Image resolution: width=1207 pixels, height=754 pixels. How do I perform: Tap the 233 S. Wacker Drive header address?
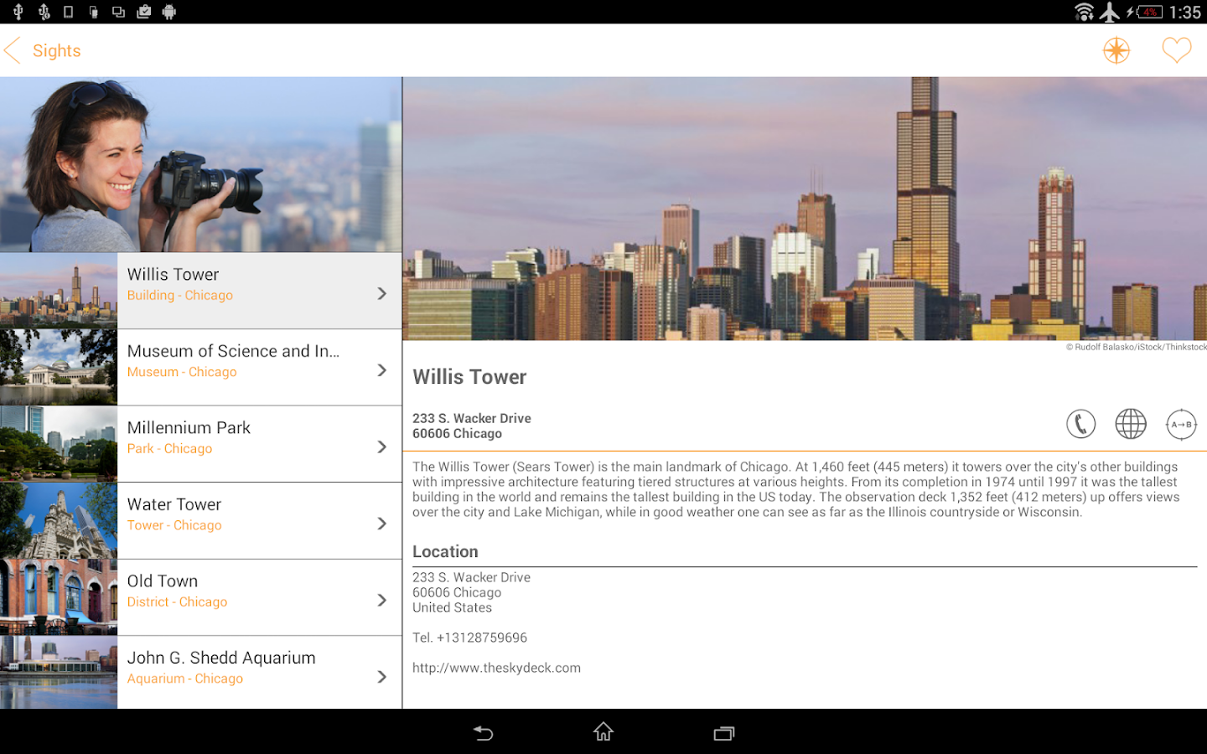(472, 418)
